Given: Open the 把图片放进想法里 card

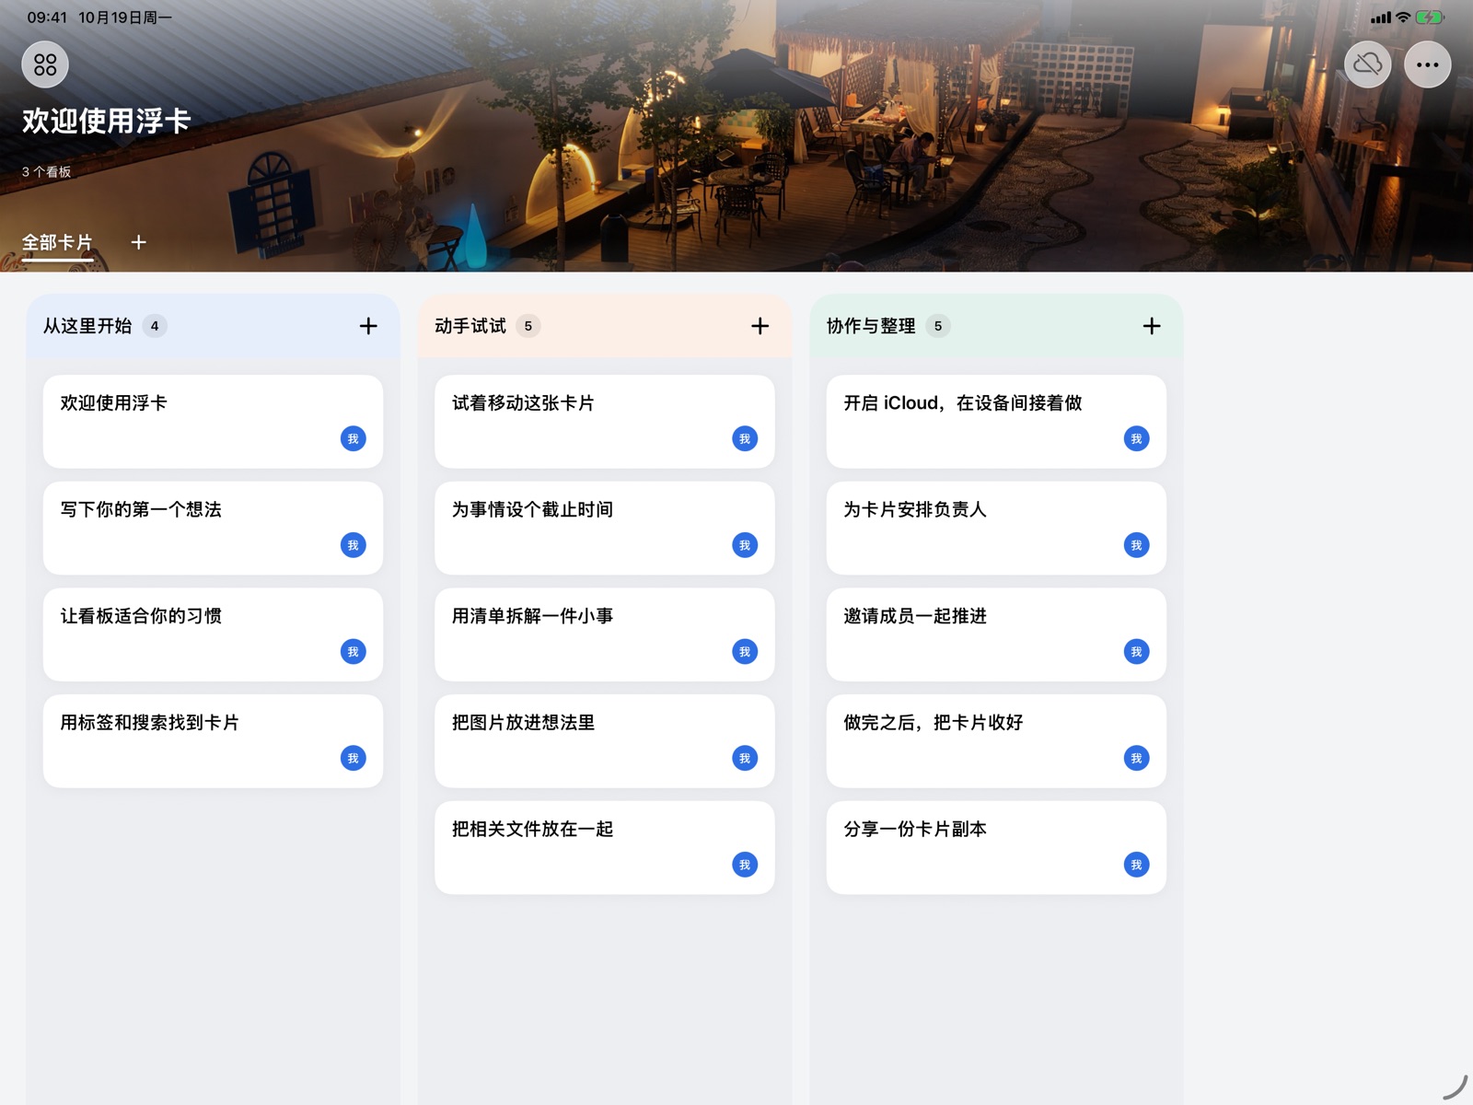Looking at the screenshot, I should (x=605, y=741).
